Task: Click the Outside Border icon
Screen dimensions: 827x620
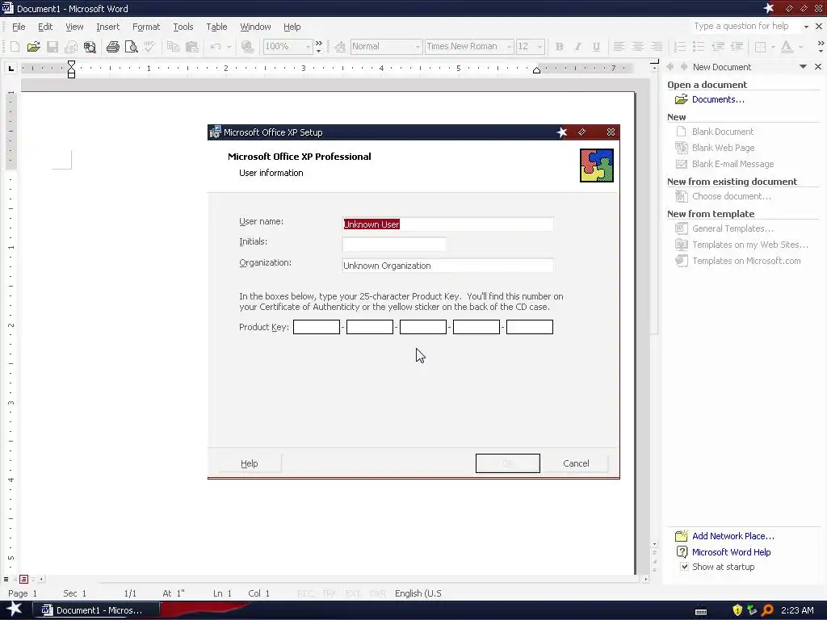Action: pos(760,47)
